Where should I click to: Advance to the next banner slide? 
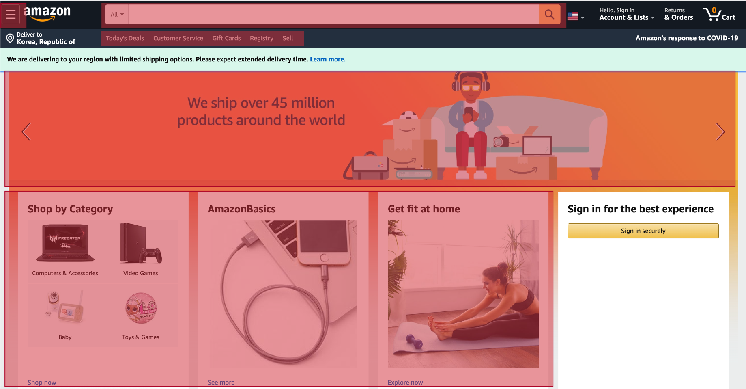pyautogui.click(x=720, y=132)
